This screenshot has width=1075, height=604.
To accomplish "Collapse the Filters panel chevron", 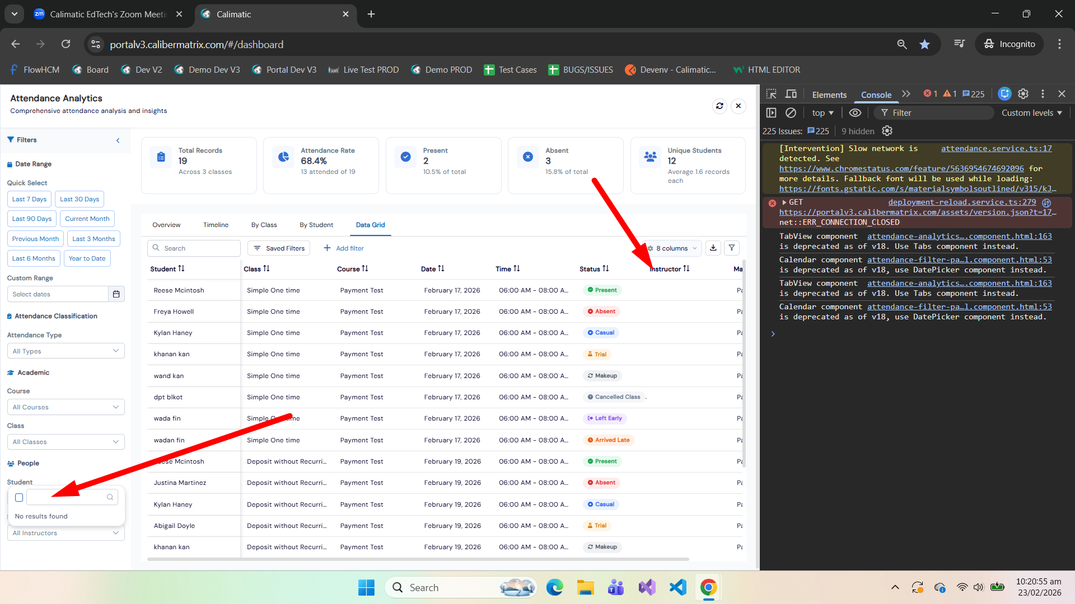I will point(118,140).
